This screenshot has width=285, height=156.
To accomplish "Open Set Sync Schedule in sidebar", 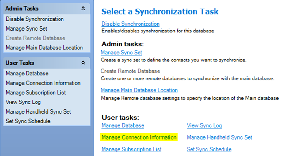I will 28,121.
